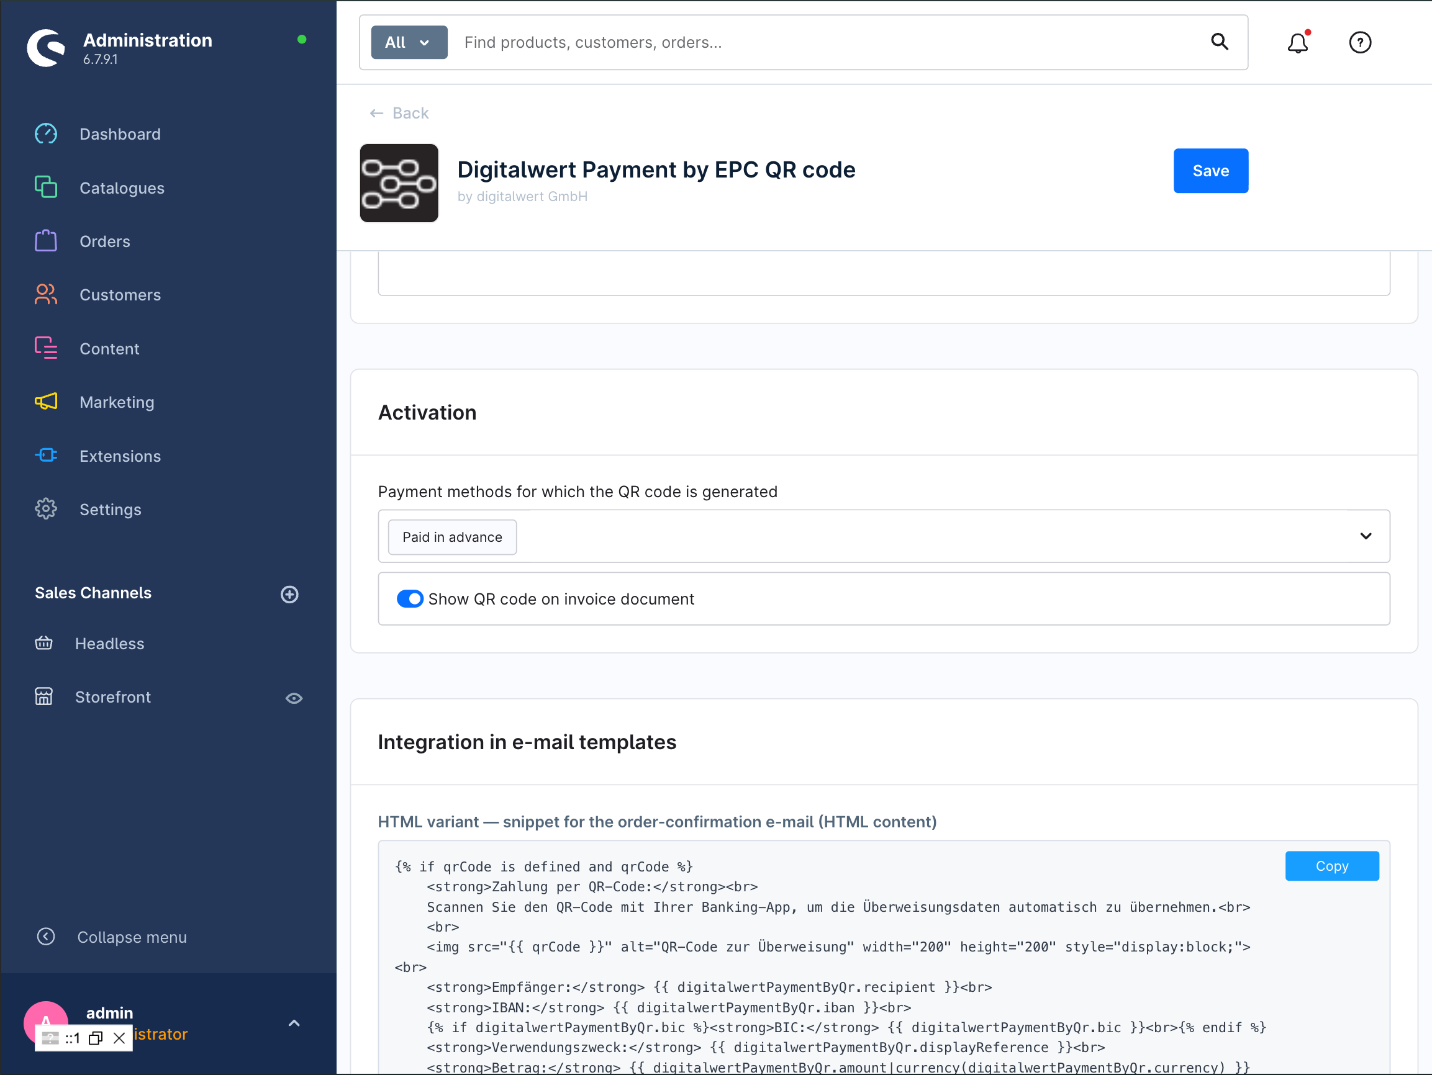Click the search magnifier icon
1432x1075 pixels.
[x=1219, y=42]
